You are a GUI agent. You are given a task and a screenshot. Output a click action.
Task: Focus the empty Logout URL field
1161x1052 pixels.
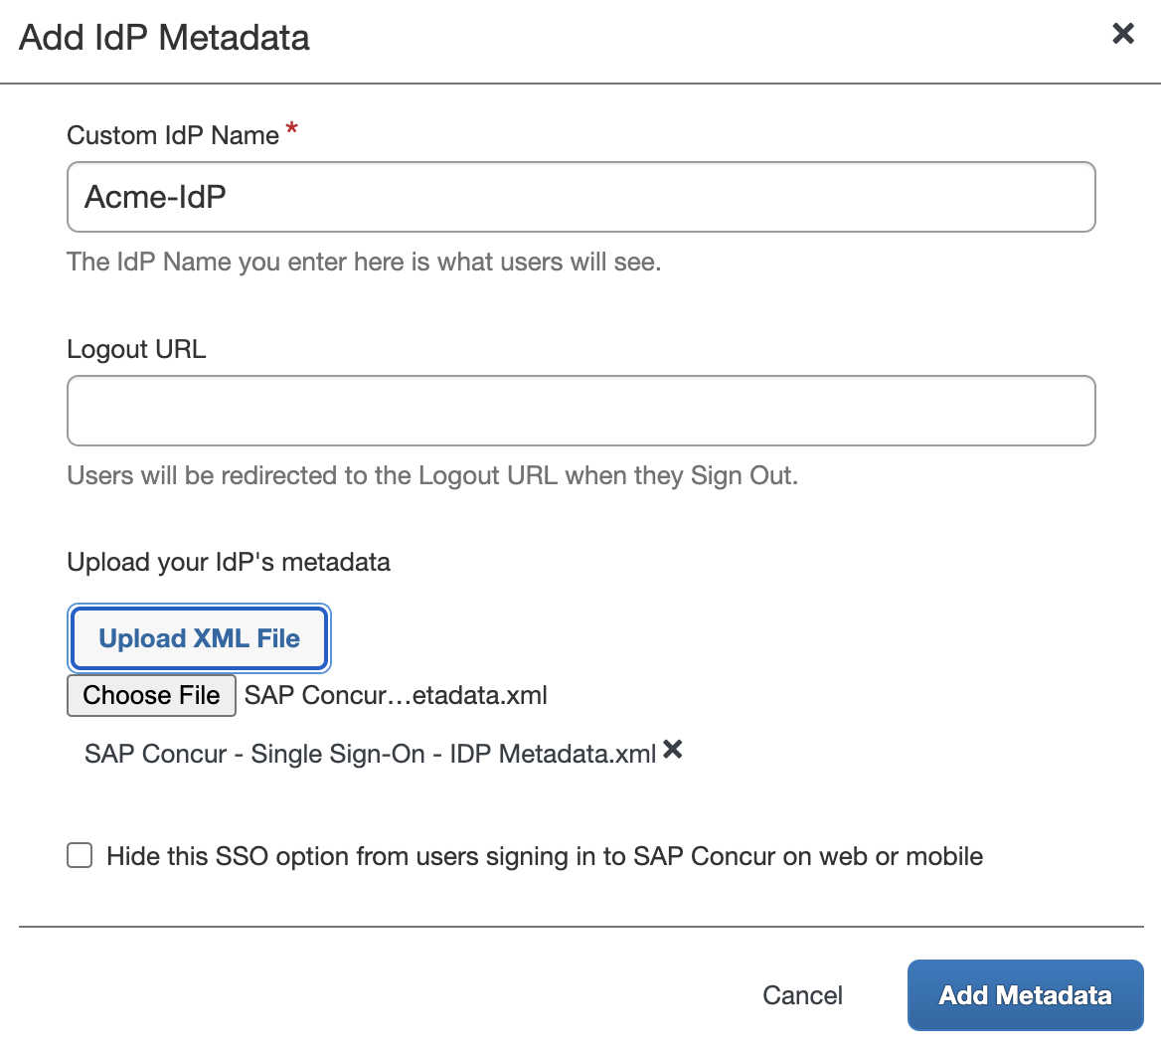pos(580,410)
